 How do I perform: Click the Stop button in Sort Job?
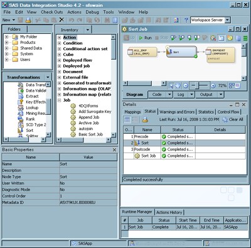(162, 38)
